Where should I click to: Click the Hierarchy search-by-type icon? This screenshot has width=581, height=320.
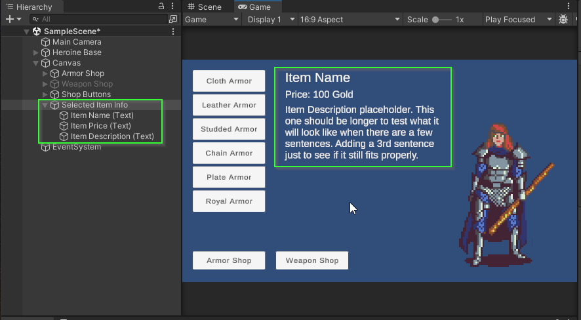[173, 20]
